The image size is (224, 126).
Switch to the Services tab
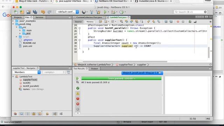[39, 17]
